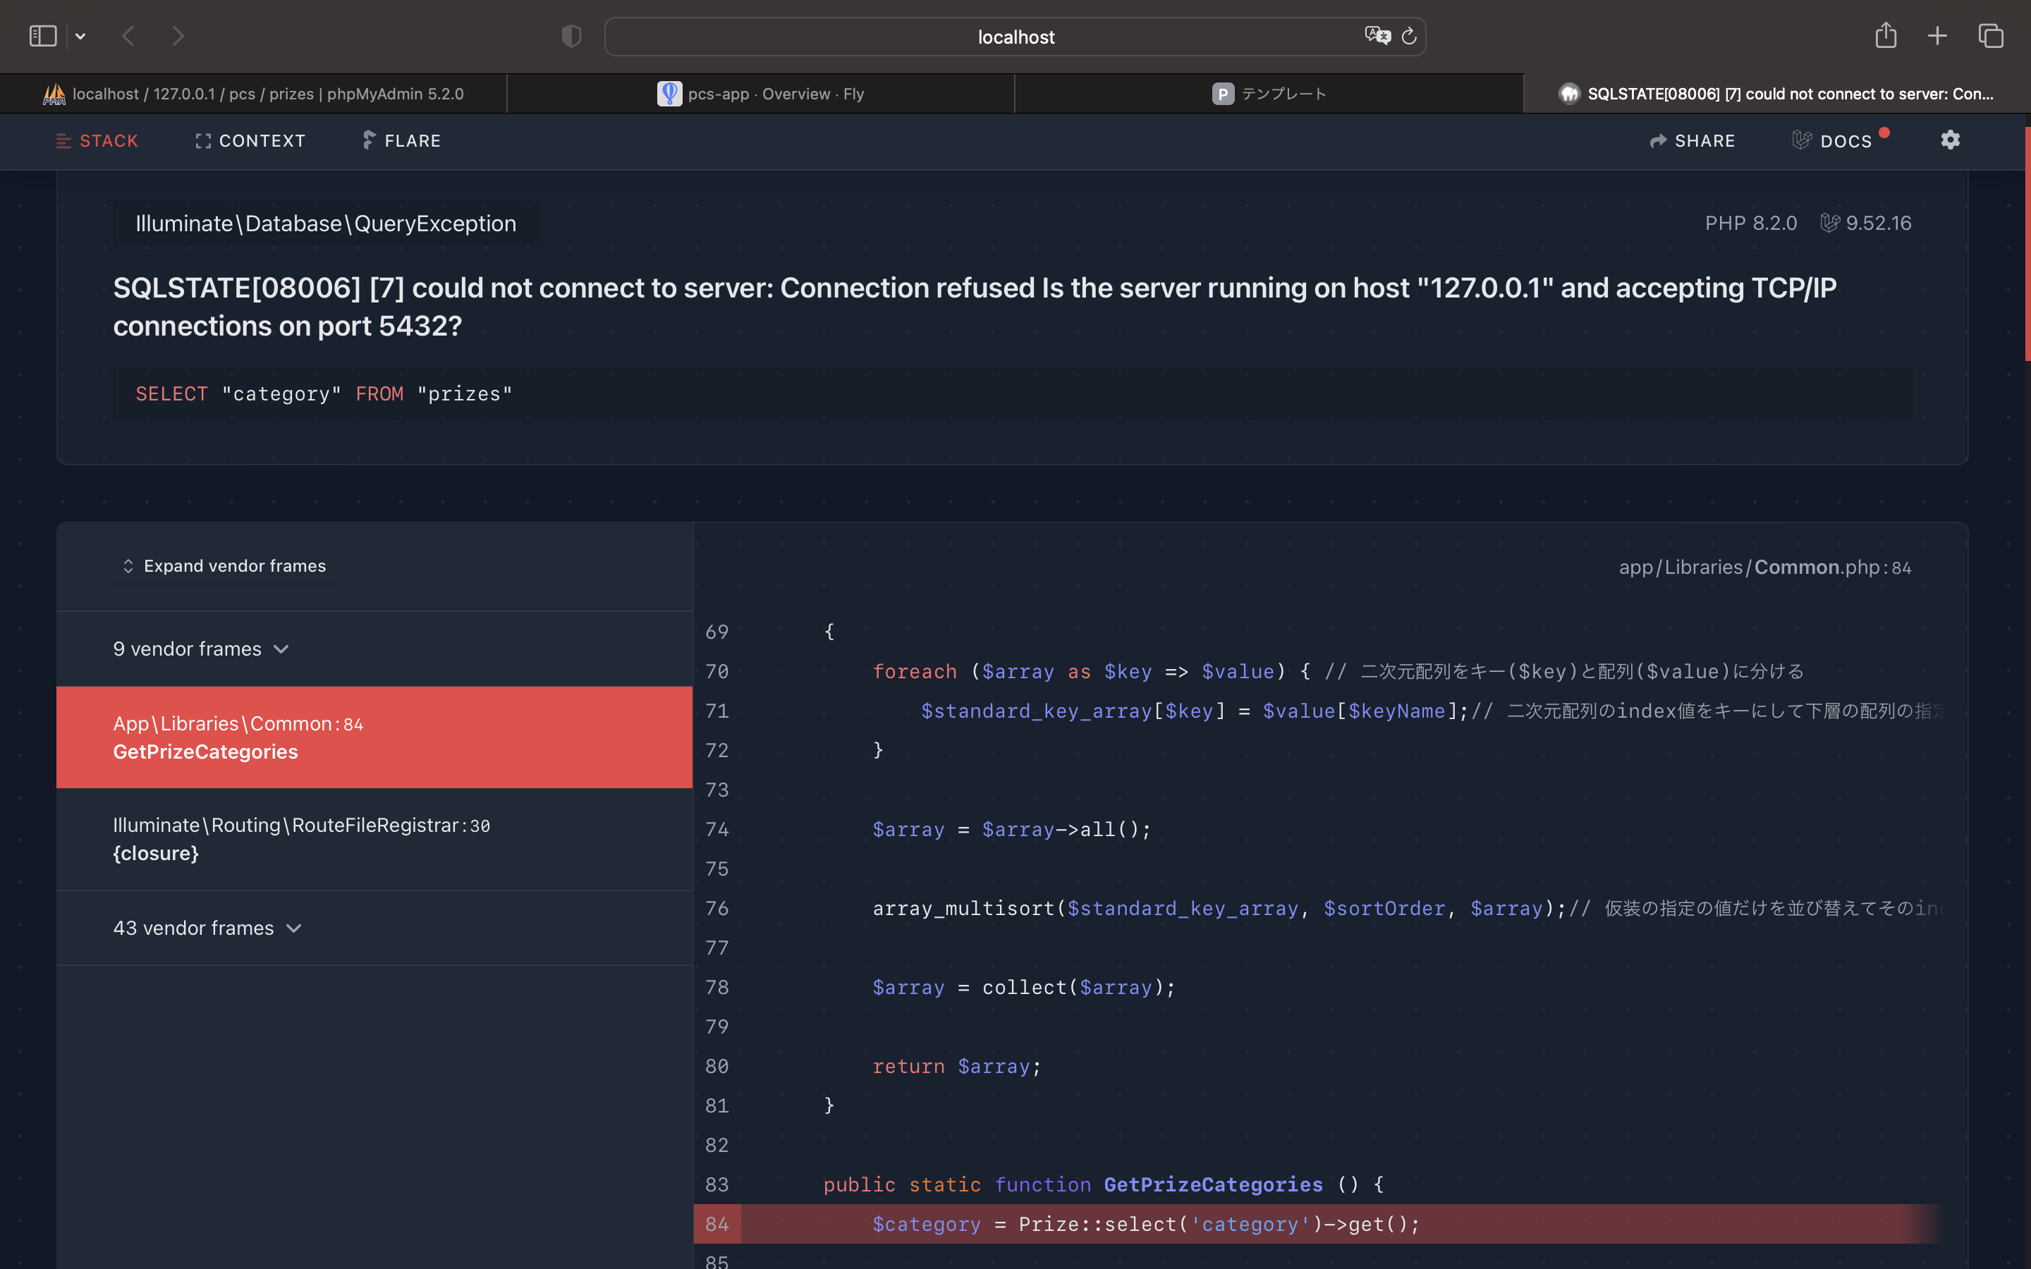This screenshot has width=2031, height=1269.
Task: Click the localhost address bar
Action: (1015, 37)
